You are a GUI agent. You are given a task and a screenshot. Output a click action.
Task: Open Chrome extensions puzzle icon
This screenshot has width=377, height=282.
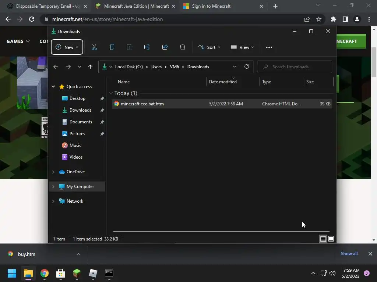333,19
